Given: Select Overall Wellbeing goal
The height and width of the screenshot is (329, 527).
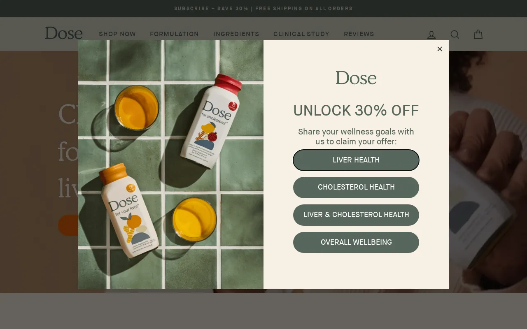Looking at the screenshot, I should click(x=356, y=243).
